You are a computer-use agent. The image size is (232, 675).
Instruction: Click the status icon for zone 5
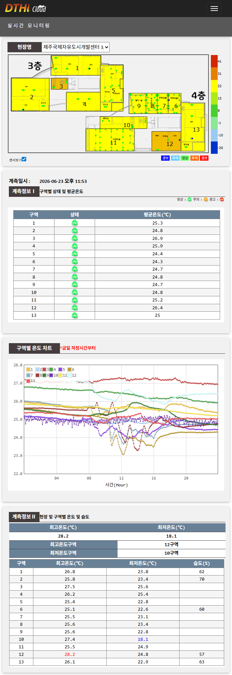75,254
